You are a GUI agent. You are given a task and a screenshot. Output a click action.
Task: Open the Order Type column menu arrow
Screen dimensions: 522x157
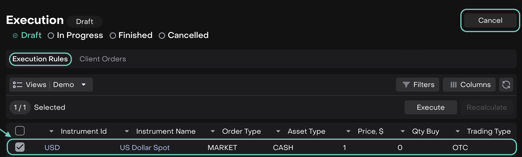click(213, 131)
